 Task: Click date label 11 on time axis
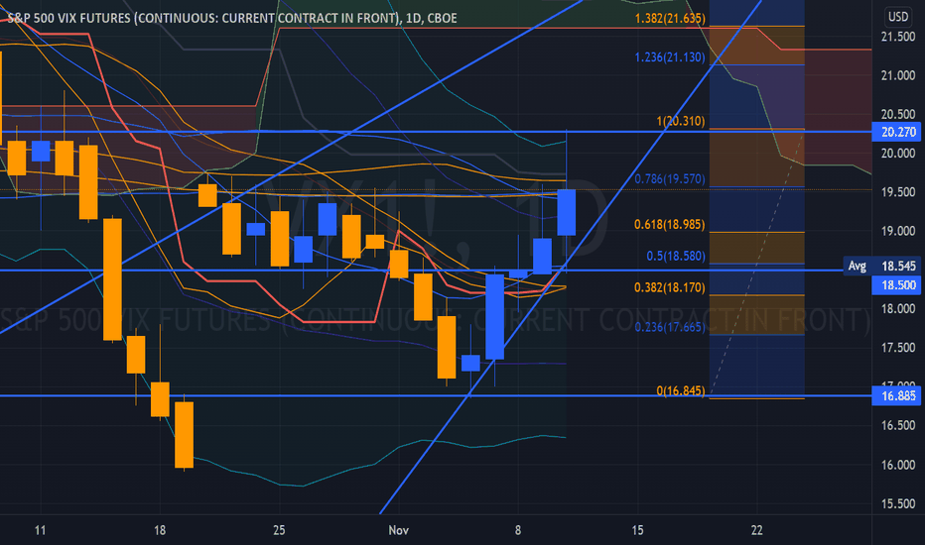pos(40,530)
